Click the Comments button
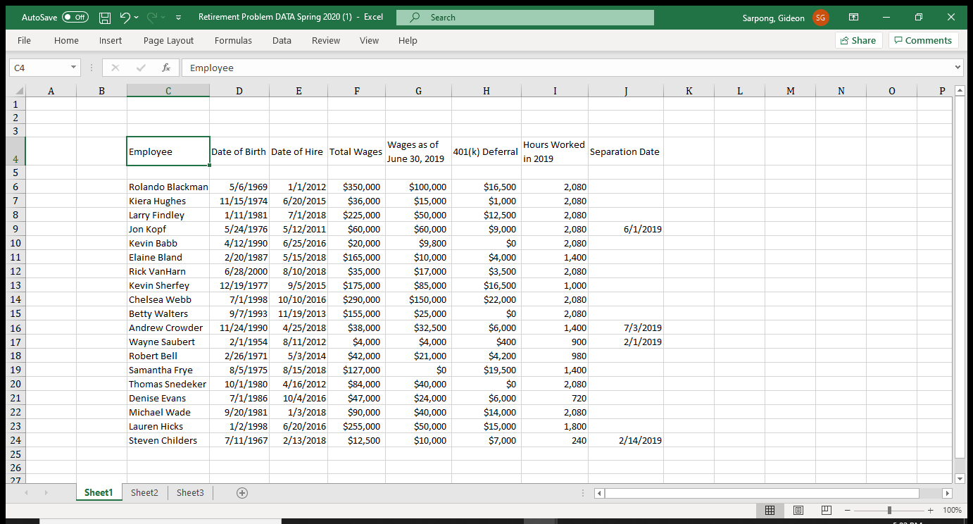The image size is (973, 524). [922, 40]
